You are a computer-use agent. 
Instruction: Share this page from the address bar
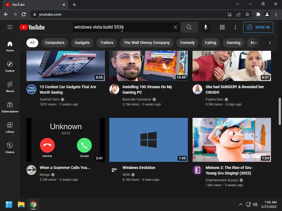click(238, 14)
